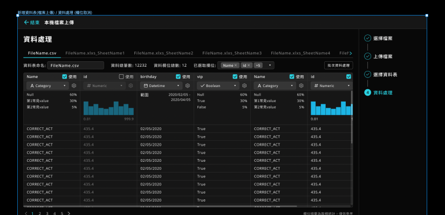Click the 資料欄位總數: 12 text
This screenshot has height=215, width=445.
click(x=170, y=66)
